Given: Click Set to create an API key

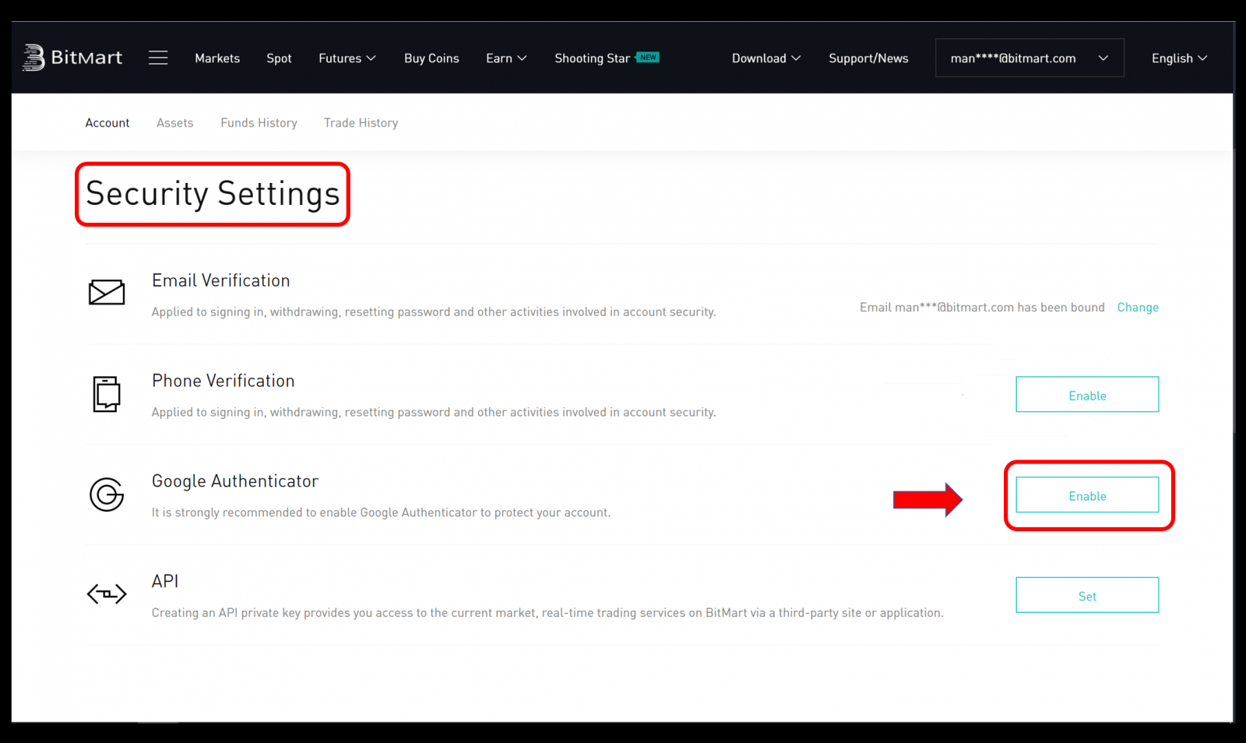Looking at the screenshot, I should (1087, 594).
